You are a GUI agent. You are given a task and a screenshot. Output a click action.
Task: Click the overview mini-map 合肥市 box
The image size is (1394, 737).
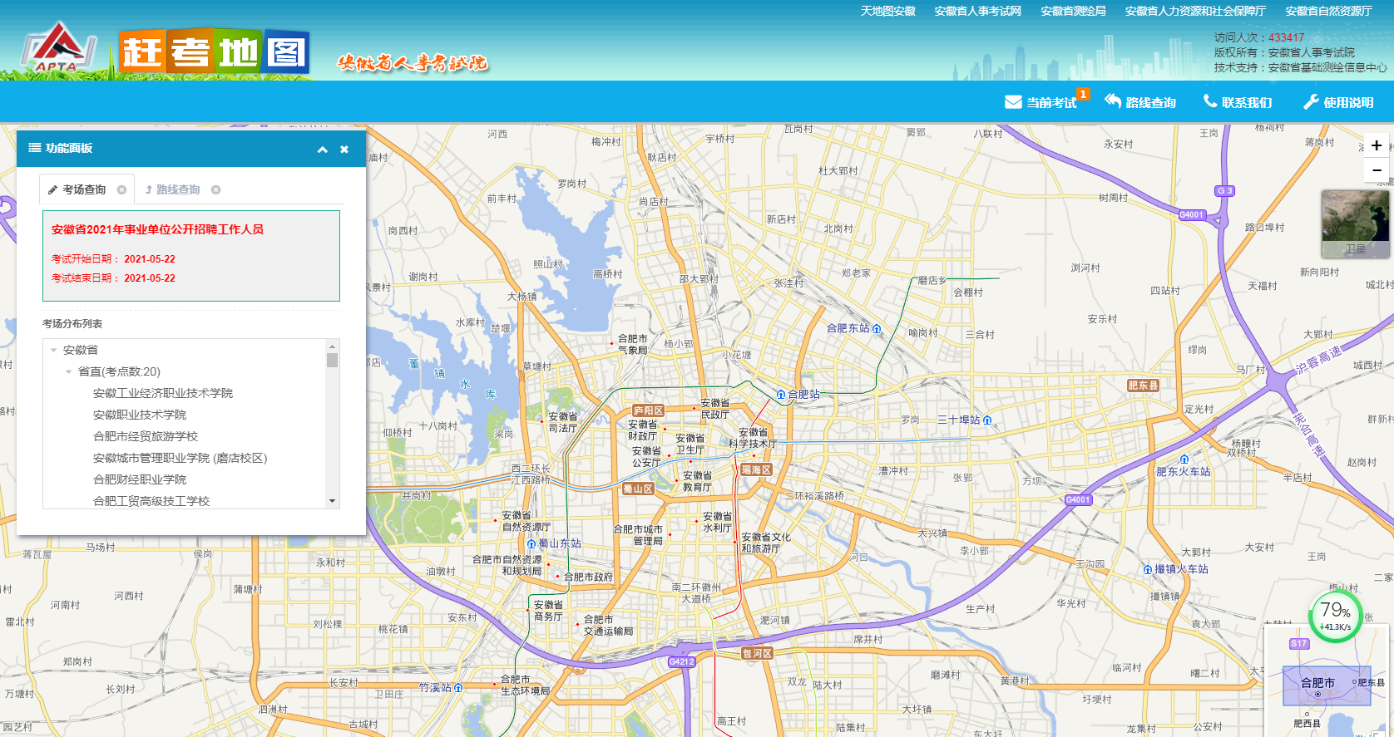click(1326, 685)
